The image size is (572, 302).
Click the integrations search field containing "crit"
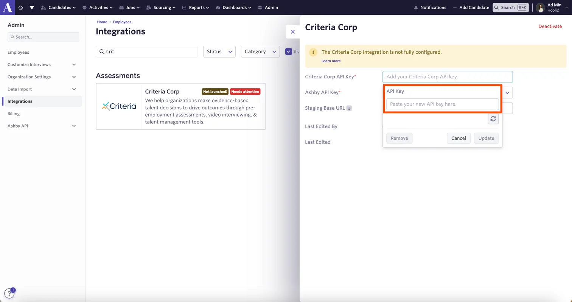pyautogui.click(x=147, y=52)
